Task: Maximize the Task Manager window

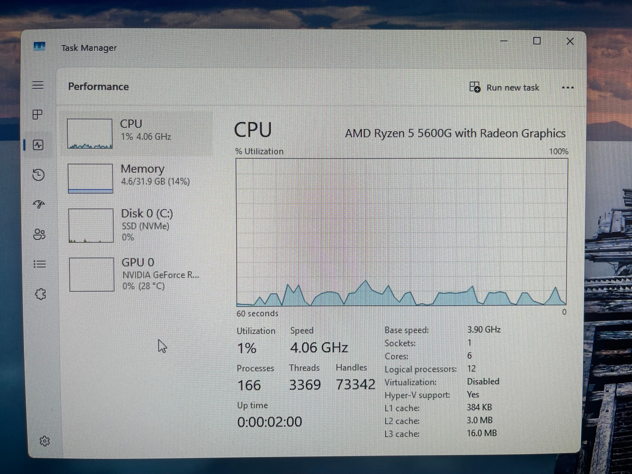Action: tap(537, 41)
